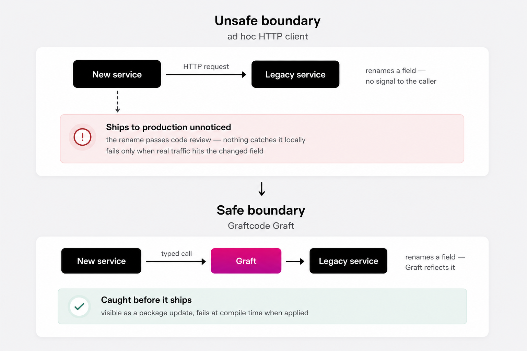Click the typed call arrow

pyautogui.click(x=176, y=262)
